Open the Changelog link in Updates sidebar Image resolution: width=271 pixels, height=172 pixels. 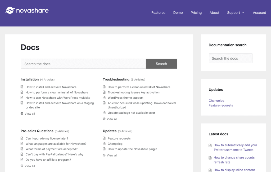pos(216,101)
